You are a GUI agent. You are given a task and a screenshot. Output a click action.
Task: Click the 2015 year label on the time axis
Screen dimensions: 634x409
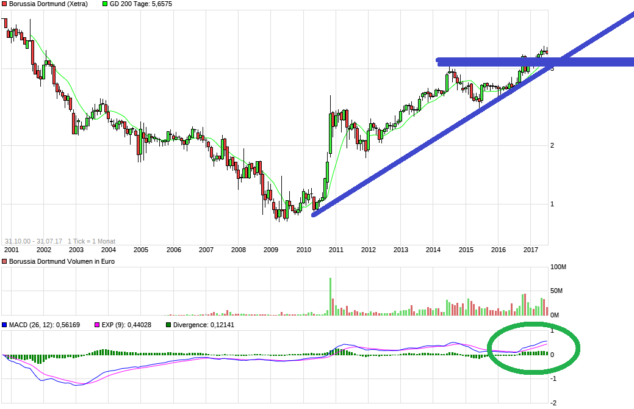(x=466, y=250)
